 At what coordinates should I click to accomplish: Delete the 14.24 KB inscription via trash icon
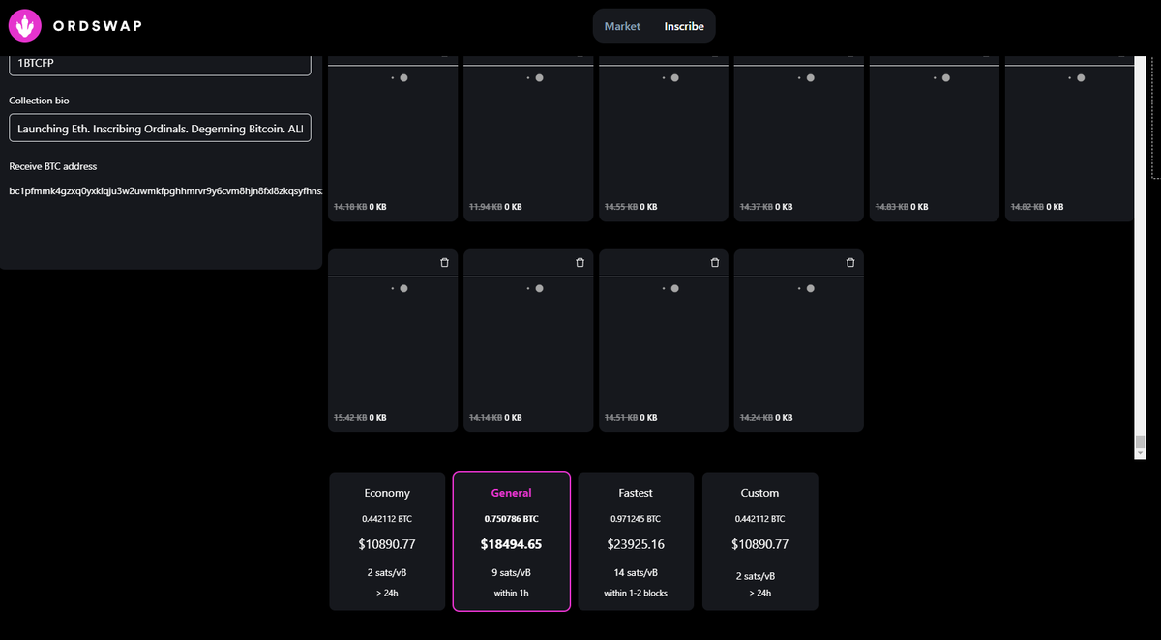pyautogui.click(x=849, y=262)
